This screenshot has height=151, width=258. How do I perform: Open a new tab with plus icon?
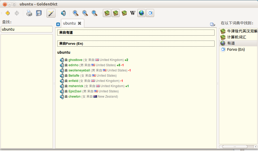pyautogui.click(x=58, y=24)
